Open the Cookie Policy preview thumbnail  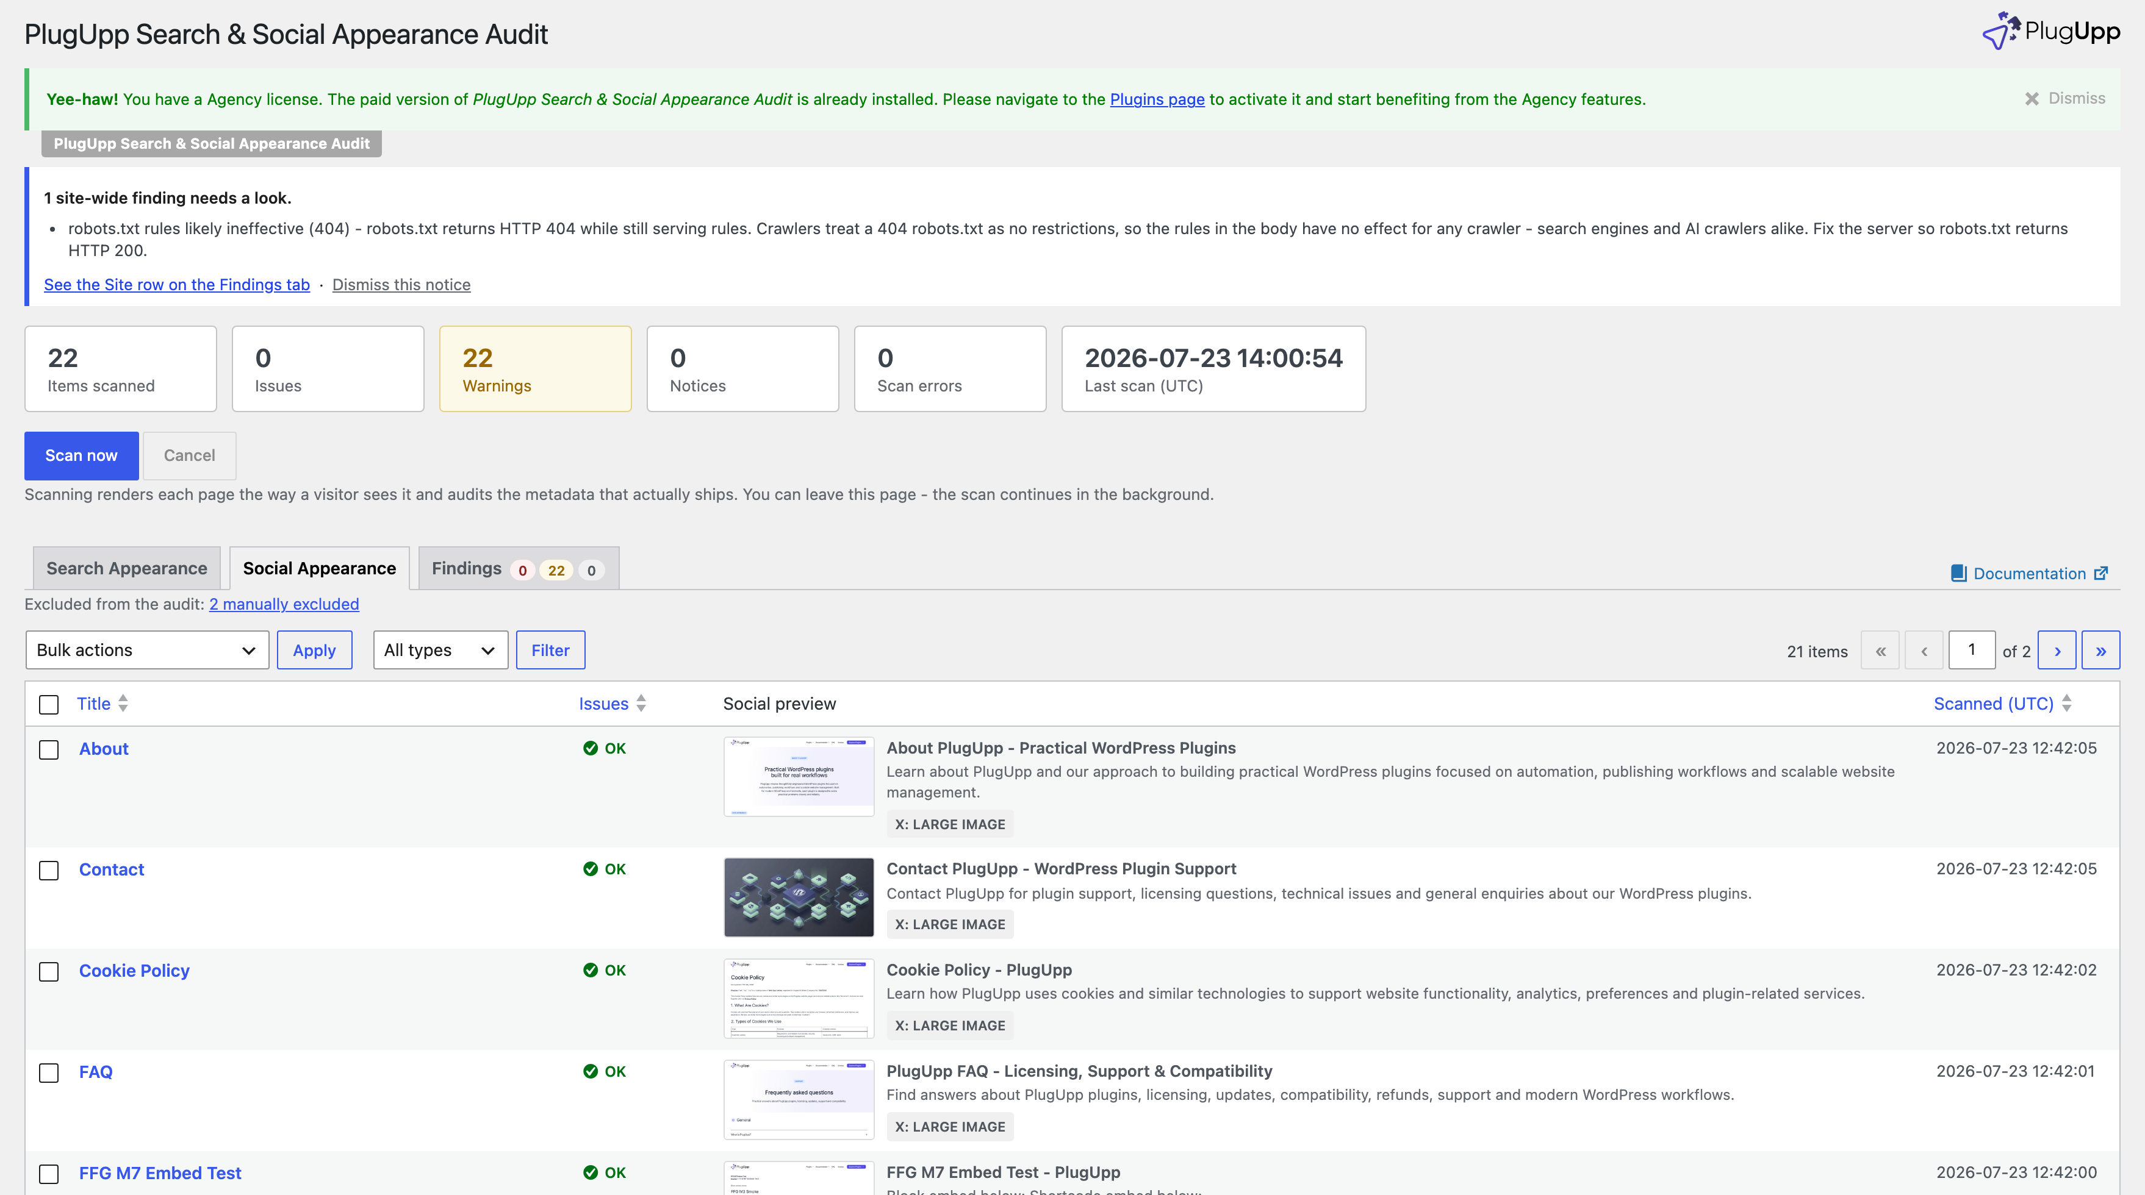[x=799, y=999]
